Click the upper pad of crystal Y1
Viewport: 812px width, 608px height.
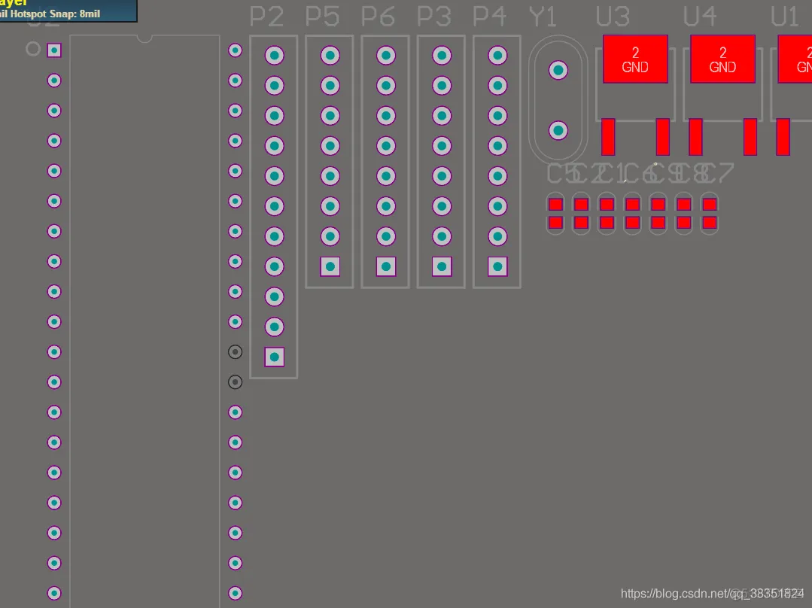click(558, 70)
